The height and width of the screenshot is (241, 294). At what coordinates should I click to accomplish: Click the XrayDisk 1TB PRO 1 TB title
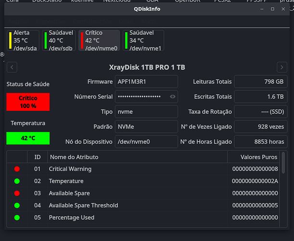pos(147,67)
